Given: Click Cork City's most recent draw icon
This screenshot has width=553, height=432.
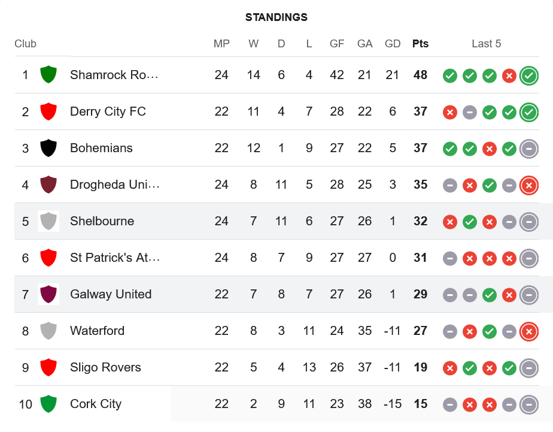Looking at the screenshot, I should click(x=528, y=404).
